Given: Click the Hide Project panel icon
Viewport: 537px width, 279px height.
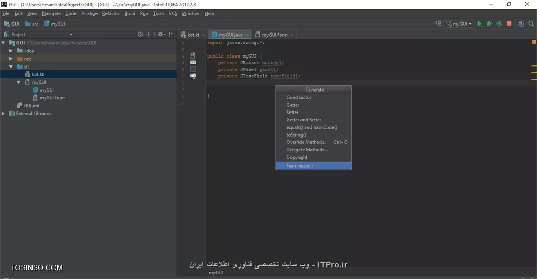Looking at the screenshot, I should point(171,34).
